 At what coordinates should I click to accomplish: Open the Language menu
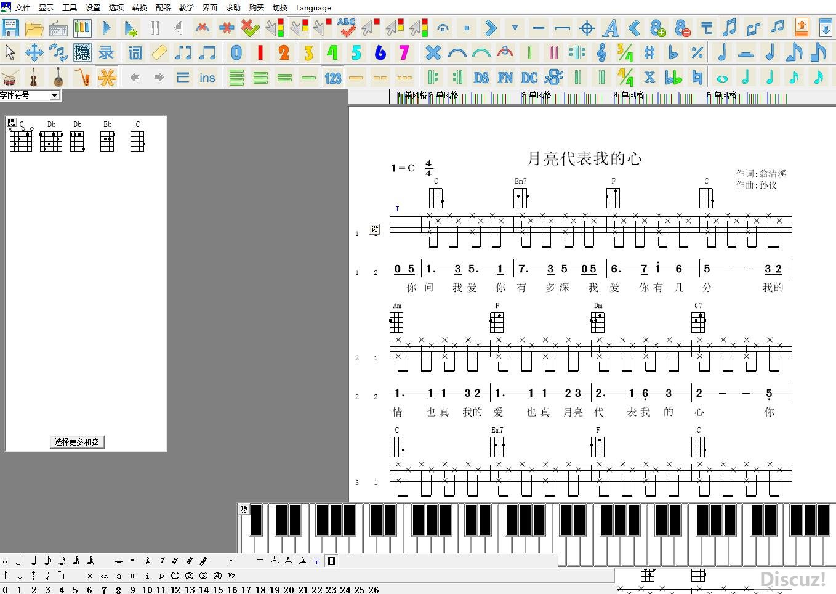(313, 7)
